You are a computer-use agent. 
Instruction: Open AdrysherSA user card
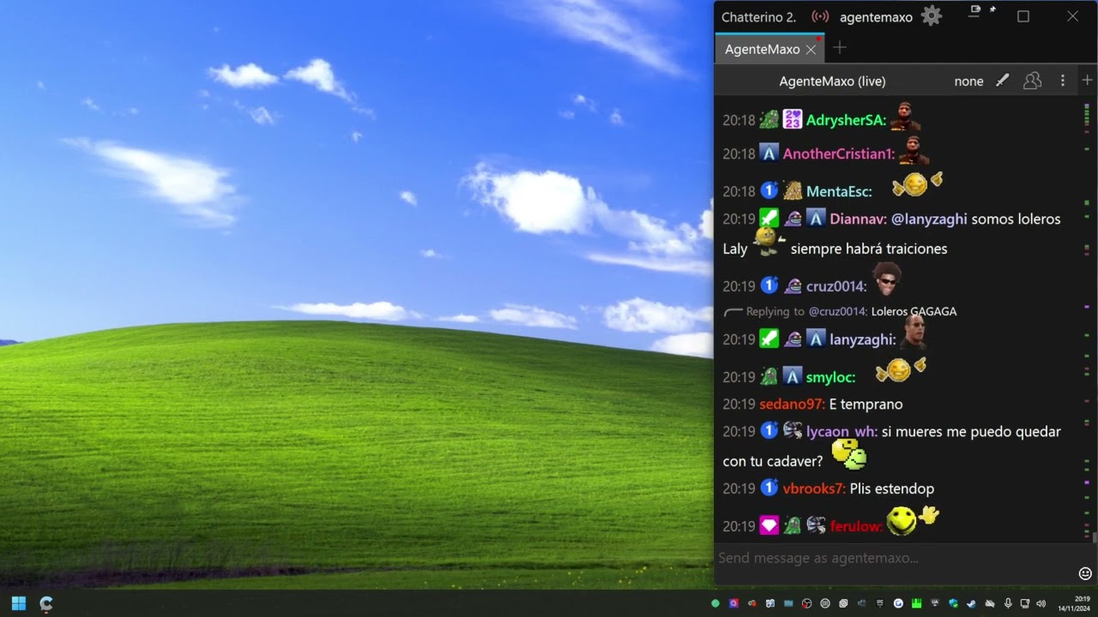click(846, 121)
